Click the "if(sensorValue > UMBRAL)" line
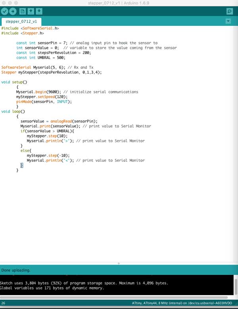 pyautogui.click(x=47, y=131)
